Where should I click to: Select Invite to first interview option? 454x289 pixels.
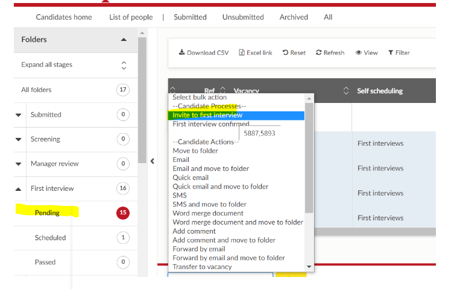[x=207, y=115]
